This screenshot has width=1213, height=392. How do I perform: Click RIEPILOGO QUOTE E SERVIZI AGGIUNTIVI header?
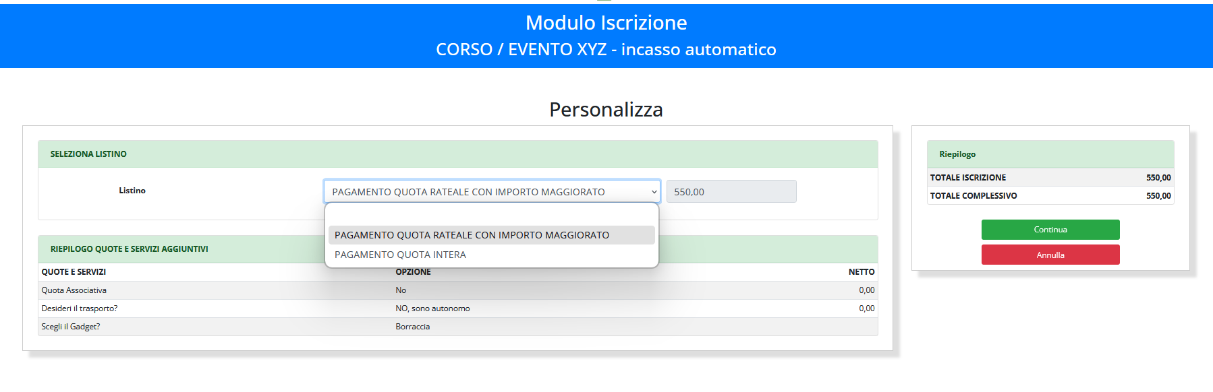129,249
